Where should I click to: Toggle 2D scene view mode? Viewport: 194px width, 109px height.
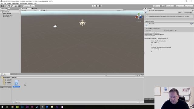tap(36, 10)
